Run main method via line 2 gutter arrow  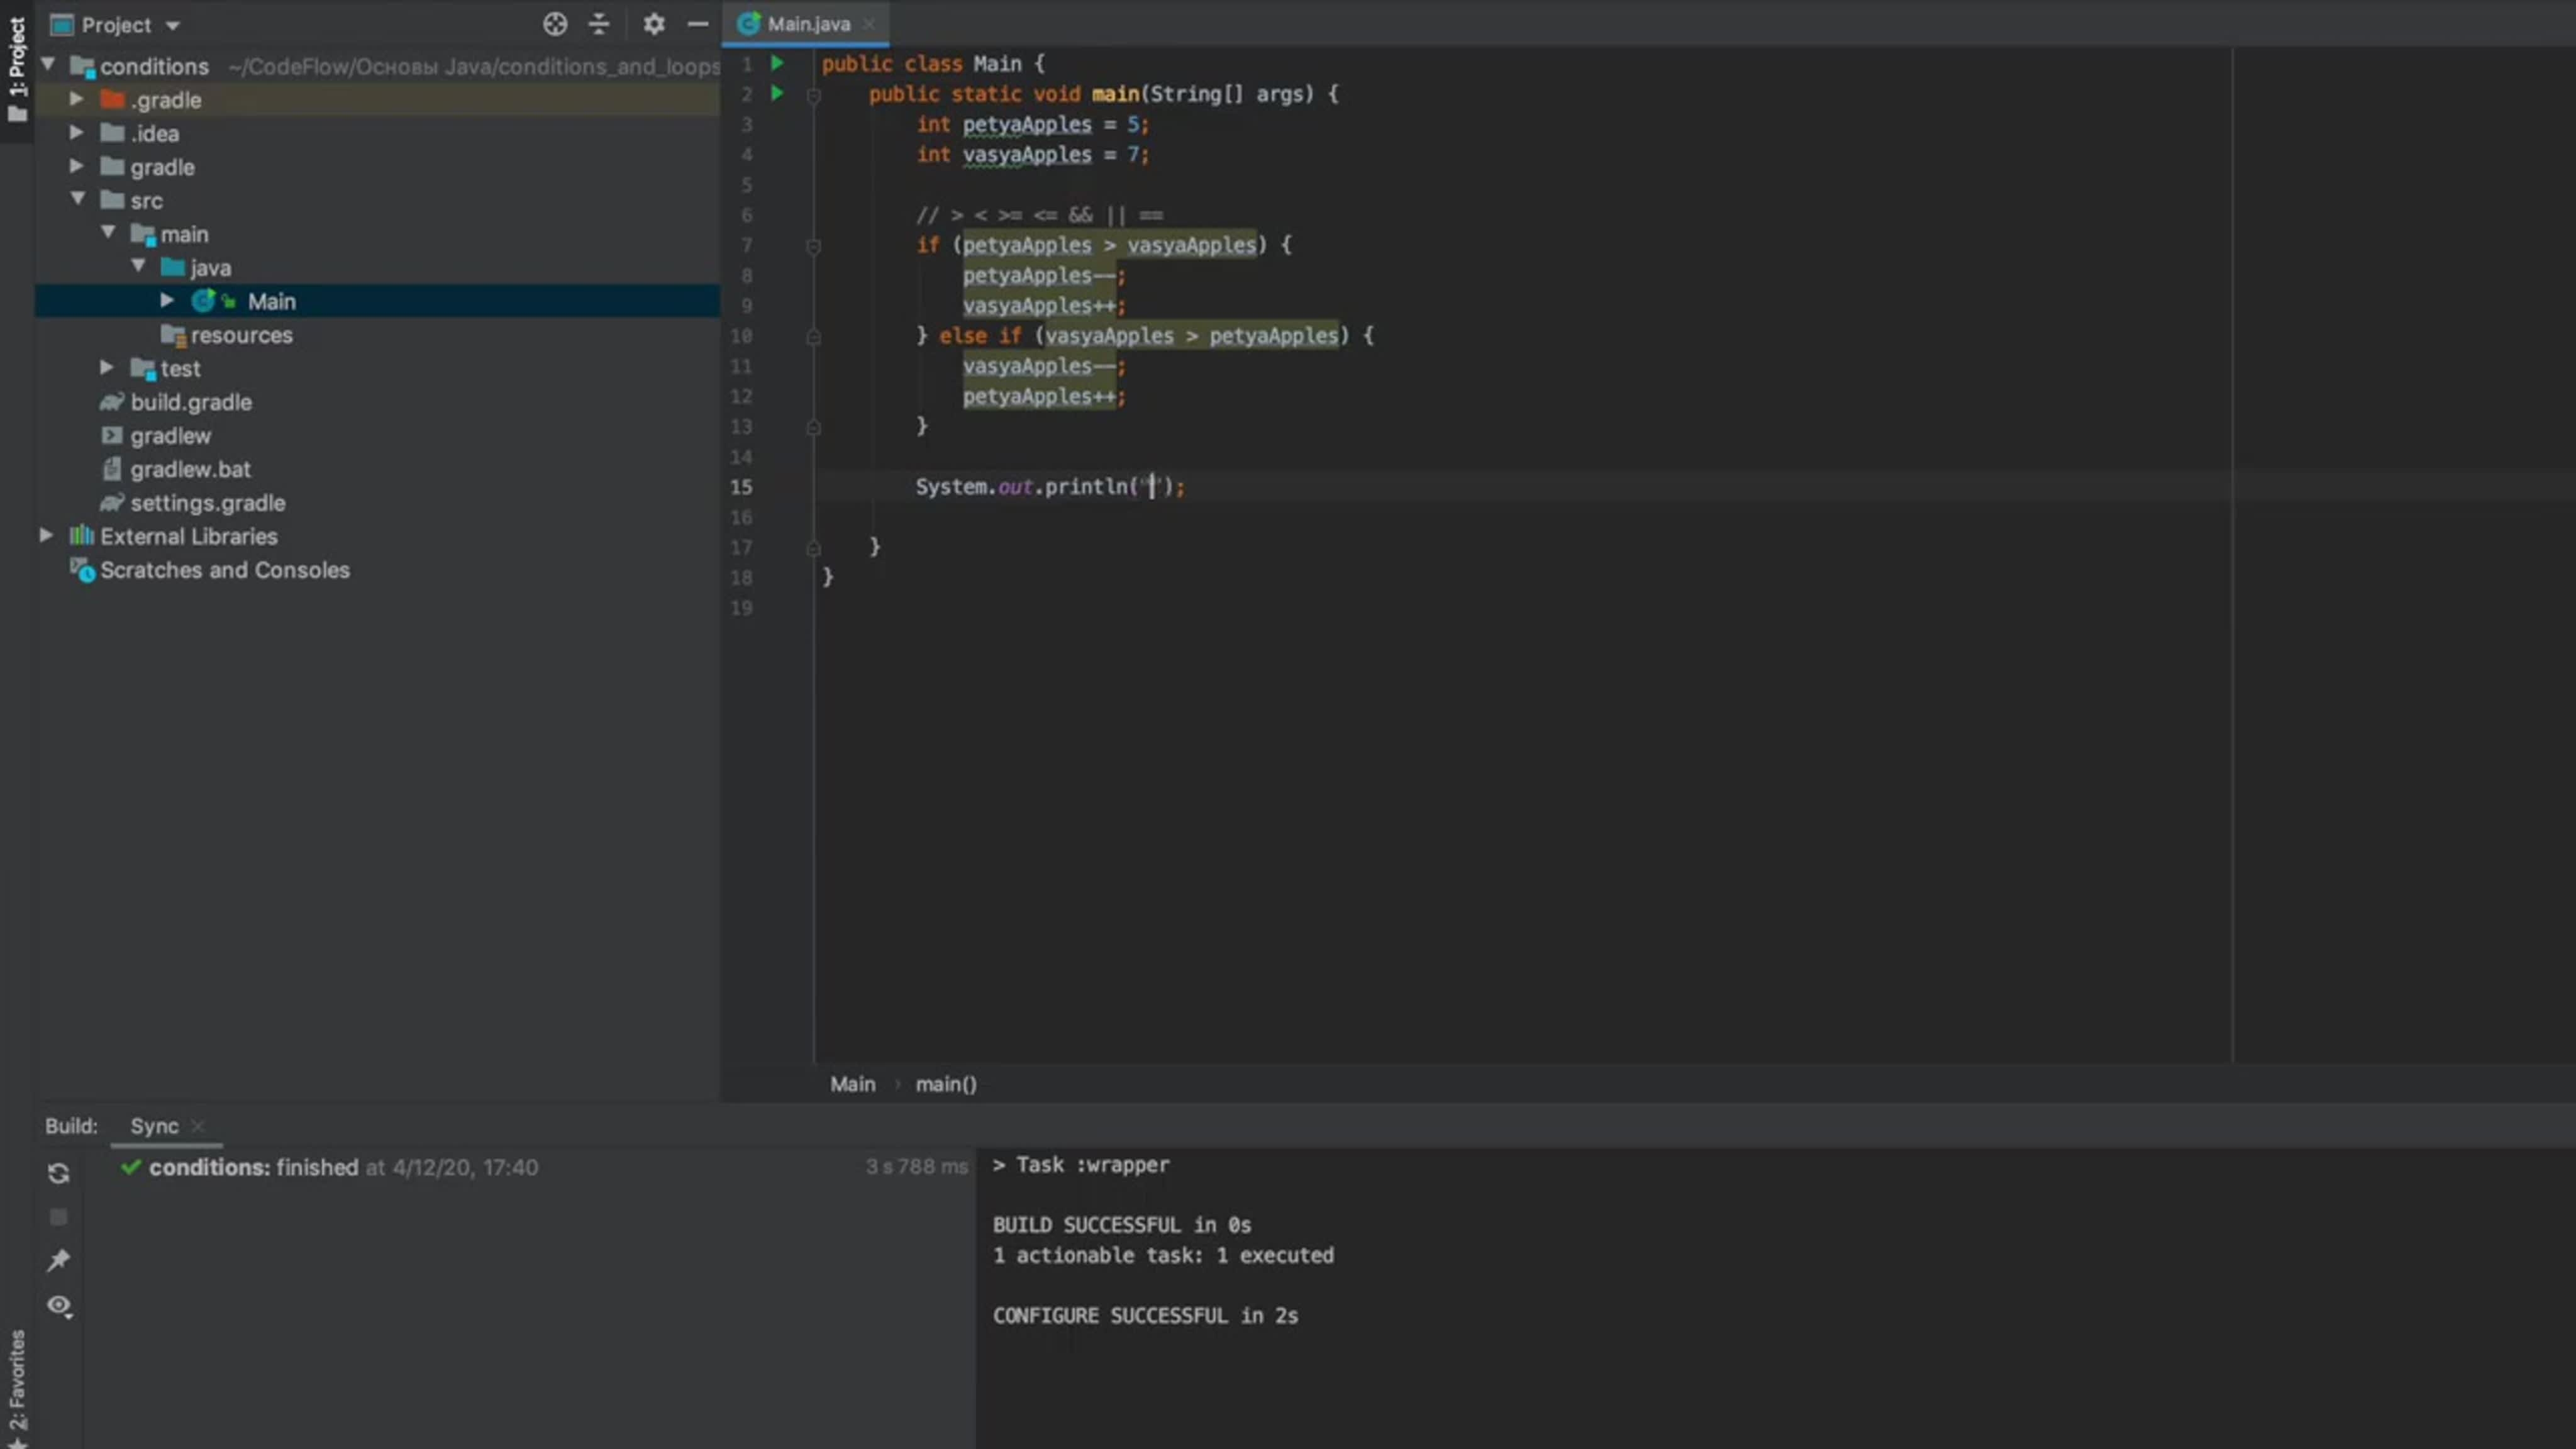click(x=777, y=93)
